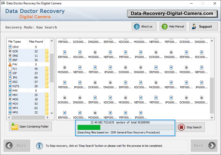Select the MKV file type icon

[10, 95]
